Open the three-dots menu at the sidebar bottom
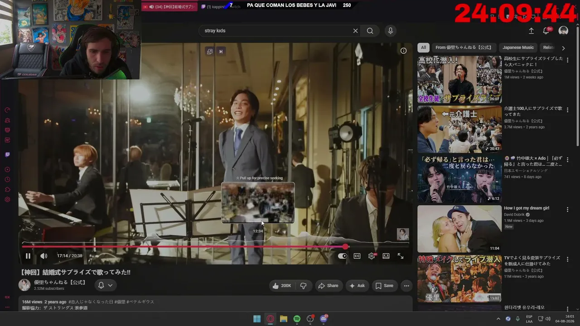 [x=7, y=307]
